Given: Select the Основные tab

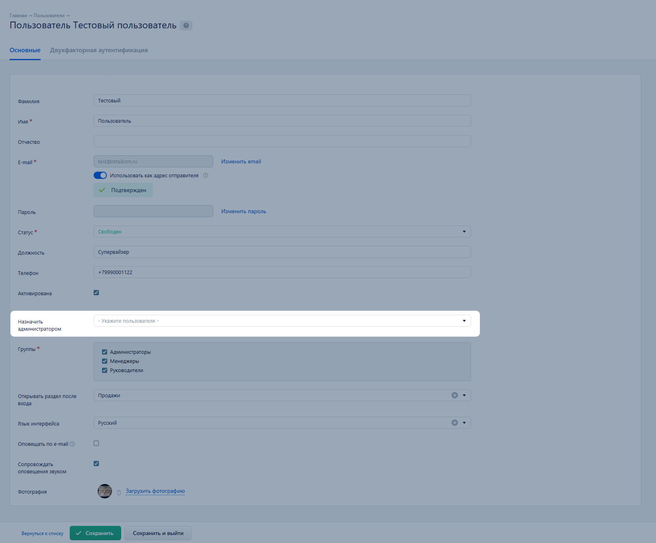Looking at the screenshot, I should [25, 50].
